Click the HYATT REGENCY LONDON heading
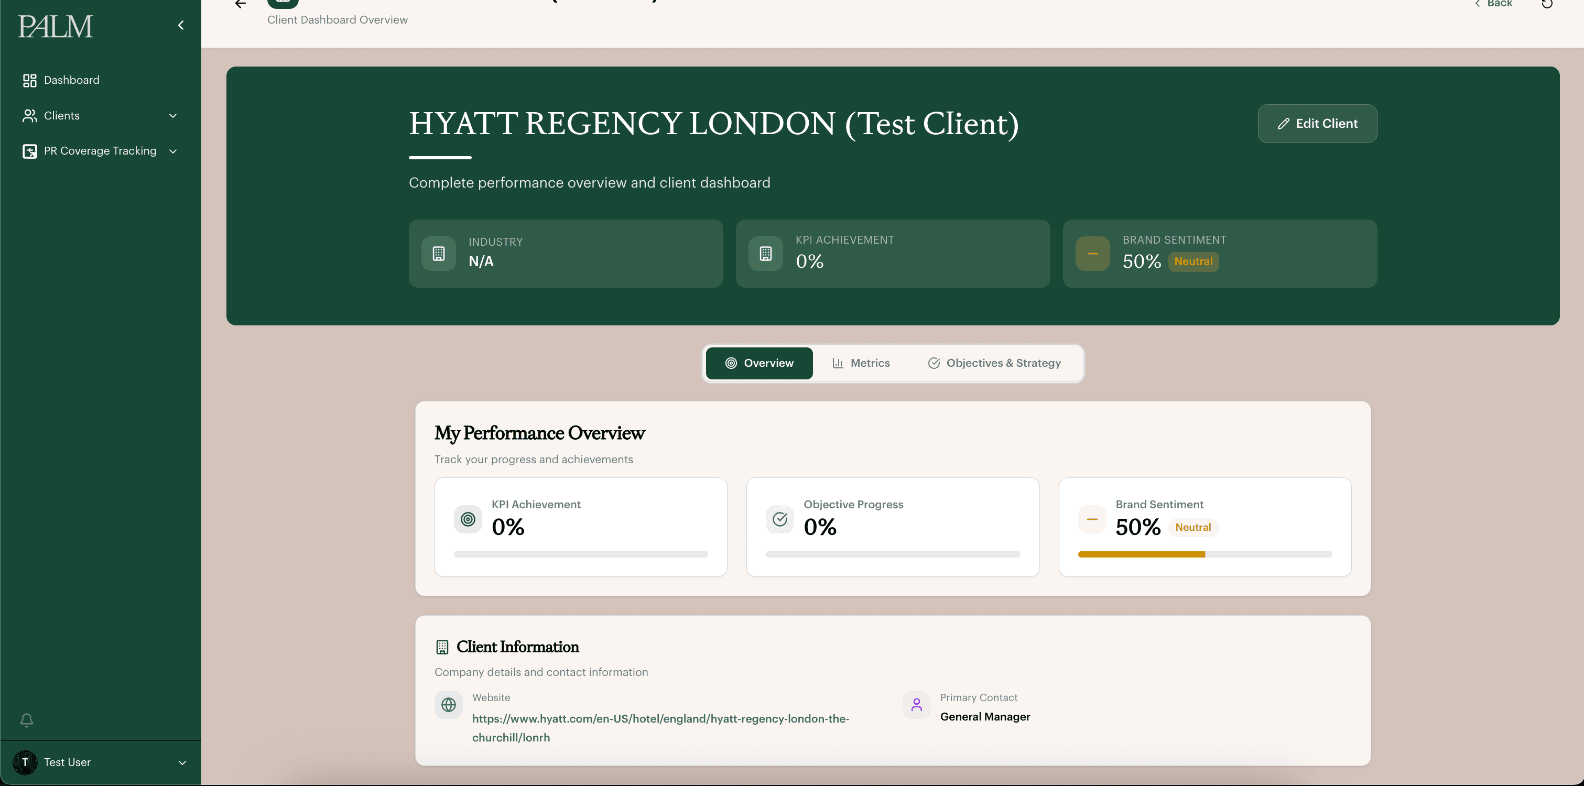This screenshot has width=1584, height=786. pos(714,124)
